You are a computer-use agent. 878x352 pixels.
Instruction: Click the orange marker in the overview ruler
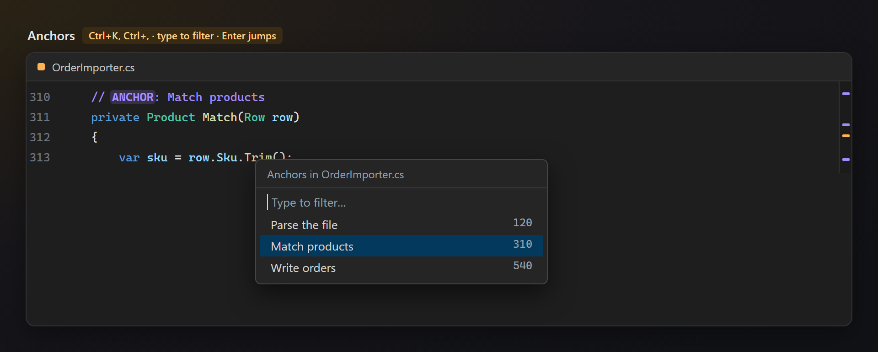tap(846, 136)
